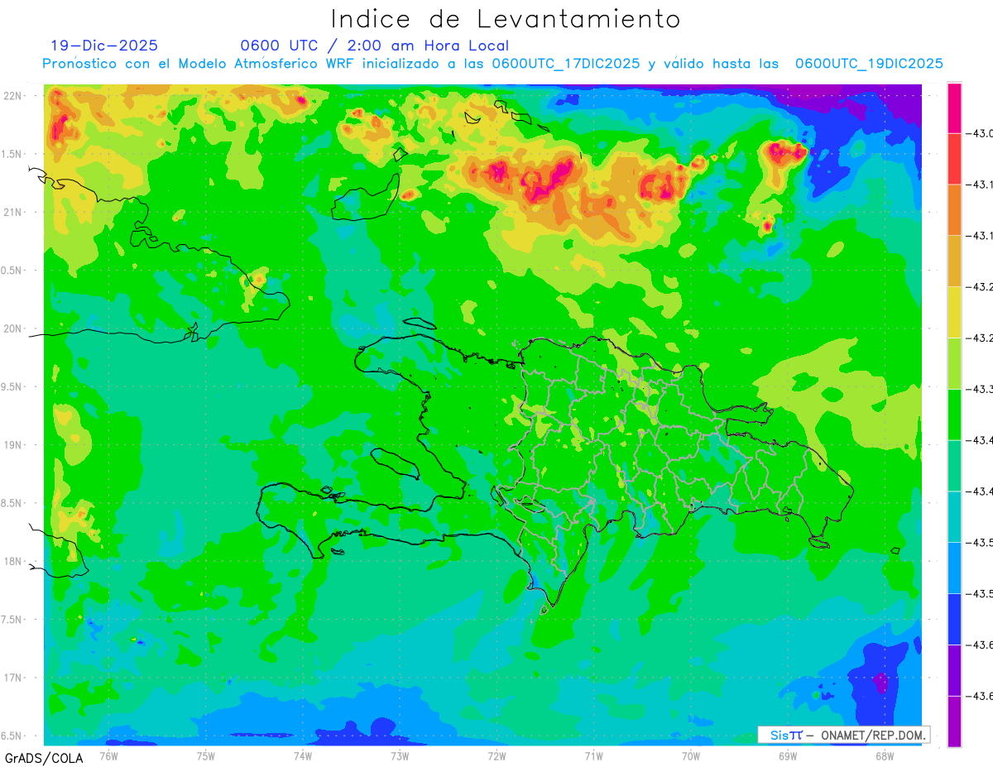Click the 75W longitude label
993x767 pixels.
click(x=206, y=755)
